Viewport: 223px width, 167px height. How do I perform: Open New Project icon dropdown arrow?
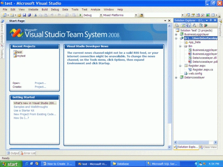(8, 15)
